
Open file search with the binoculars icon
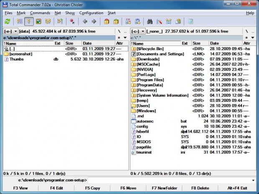coord(150,21)
